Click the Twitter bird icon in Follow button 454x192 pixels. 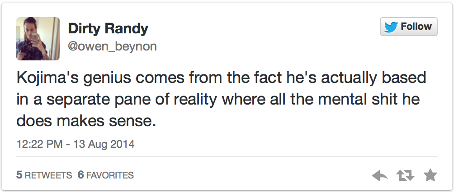pyautogui.click(x=390, y=27)
